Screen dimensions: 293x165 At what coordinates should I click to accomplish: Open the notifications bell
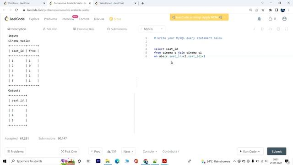point(259,19)
